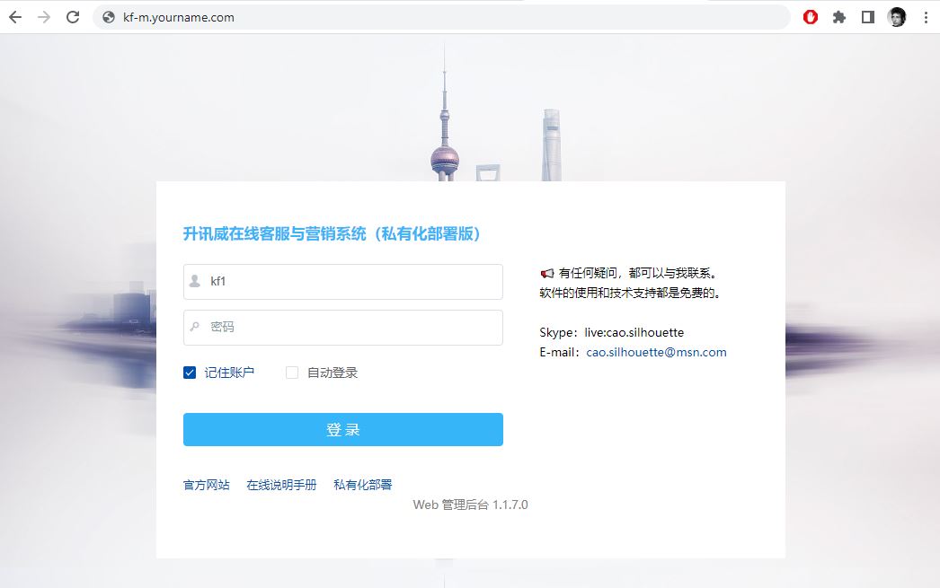Open the 官方网站 link
This screenshot has width=940, height=588.
pos(206,485)
